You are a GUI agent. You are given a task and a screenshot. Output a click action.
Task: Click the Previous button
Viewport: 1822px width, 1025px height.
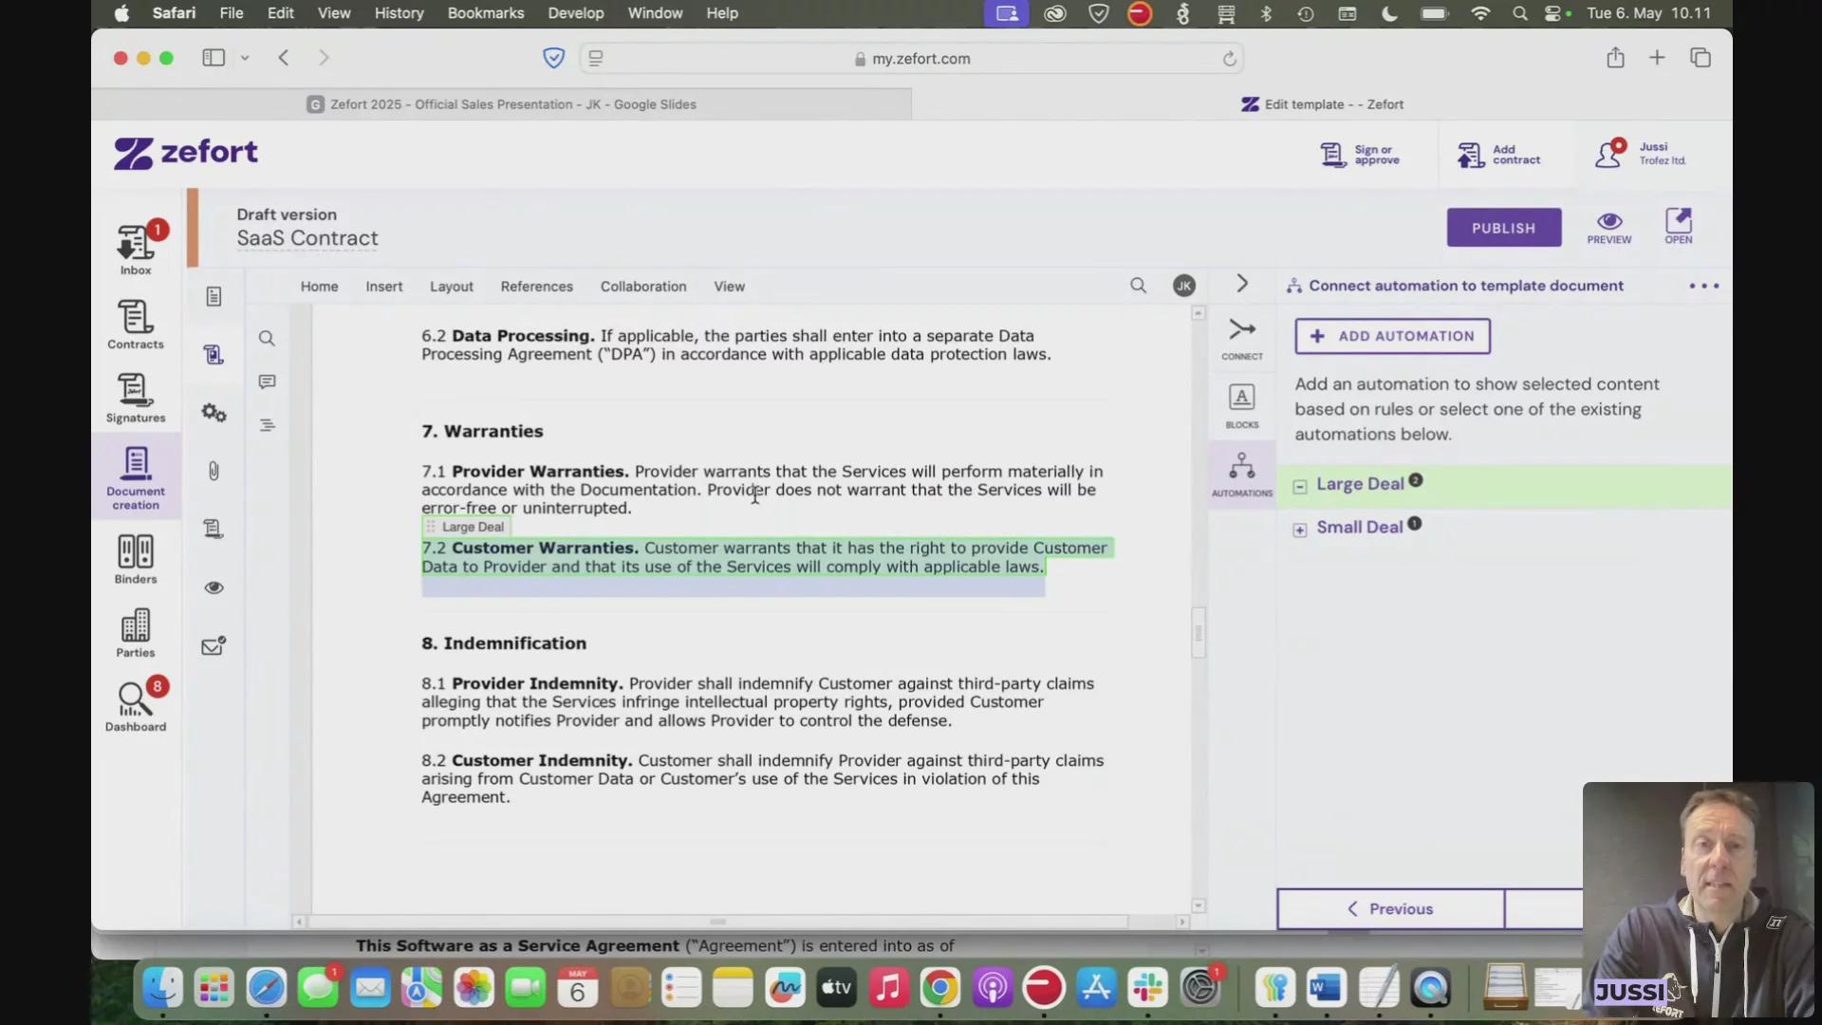tap(1390, 909)
